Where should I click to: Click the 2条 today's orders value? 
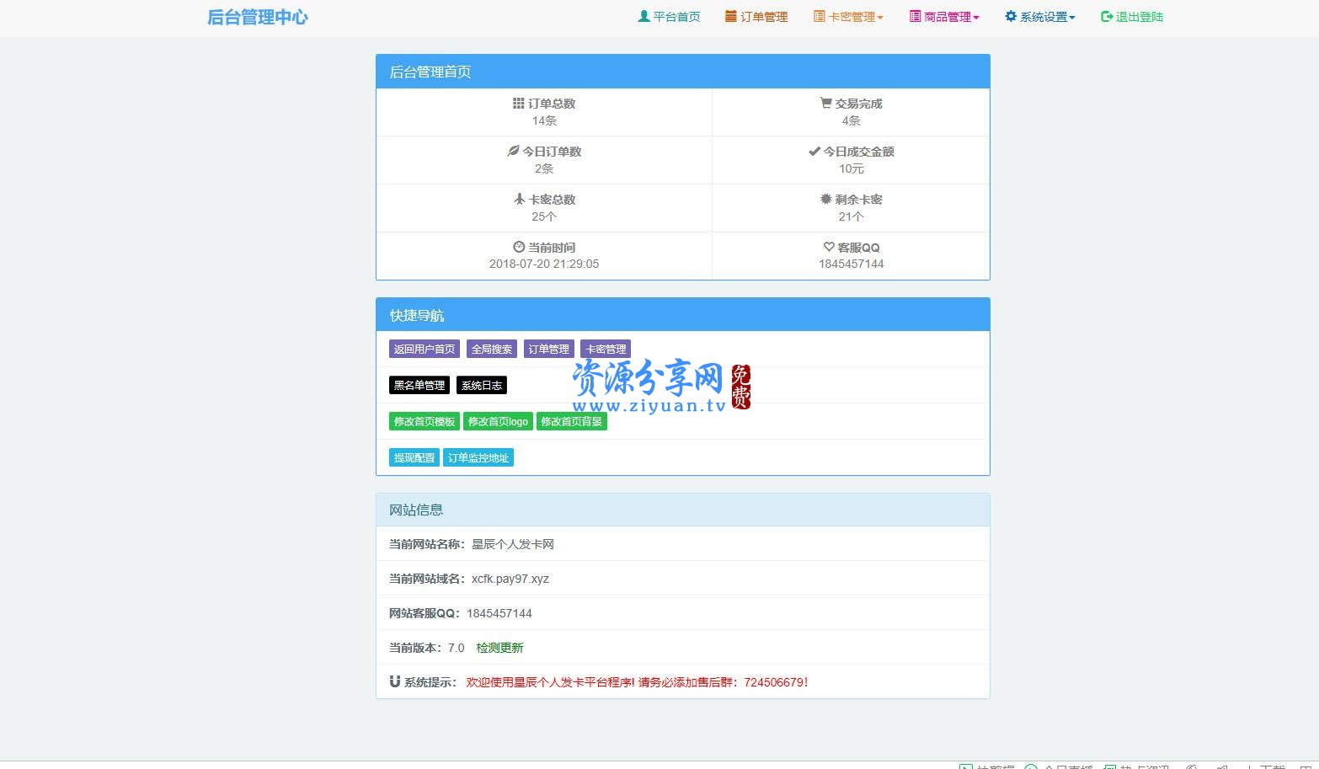pos(544,168)
